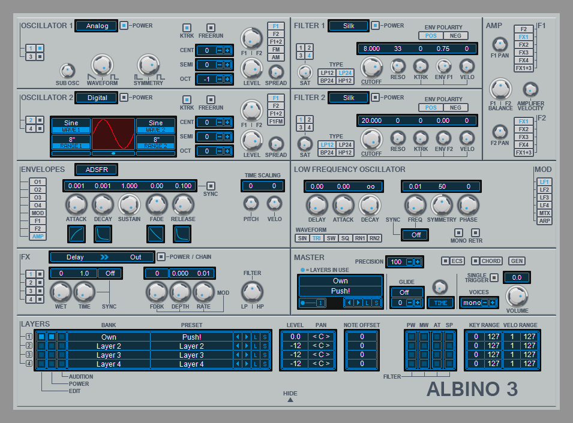
Task: Open Oscillator 1 Analog type dropdown
Action: coord(97,26)
